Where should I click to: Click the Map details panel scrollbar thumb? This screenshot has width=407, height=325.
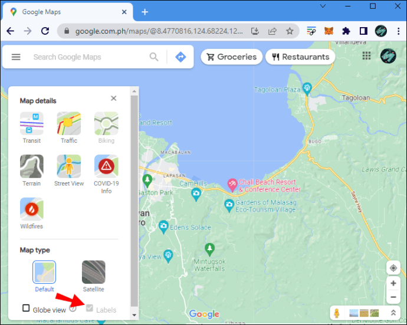point(134,201)
